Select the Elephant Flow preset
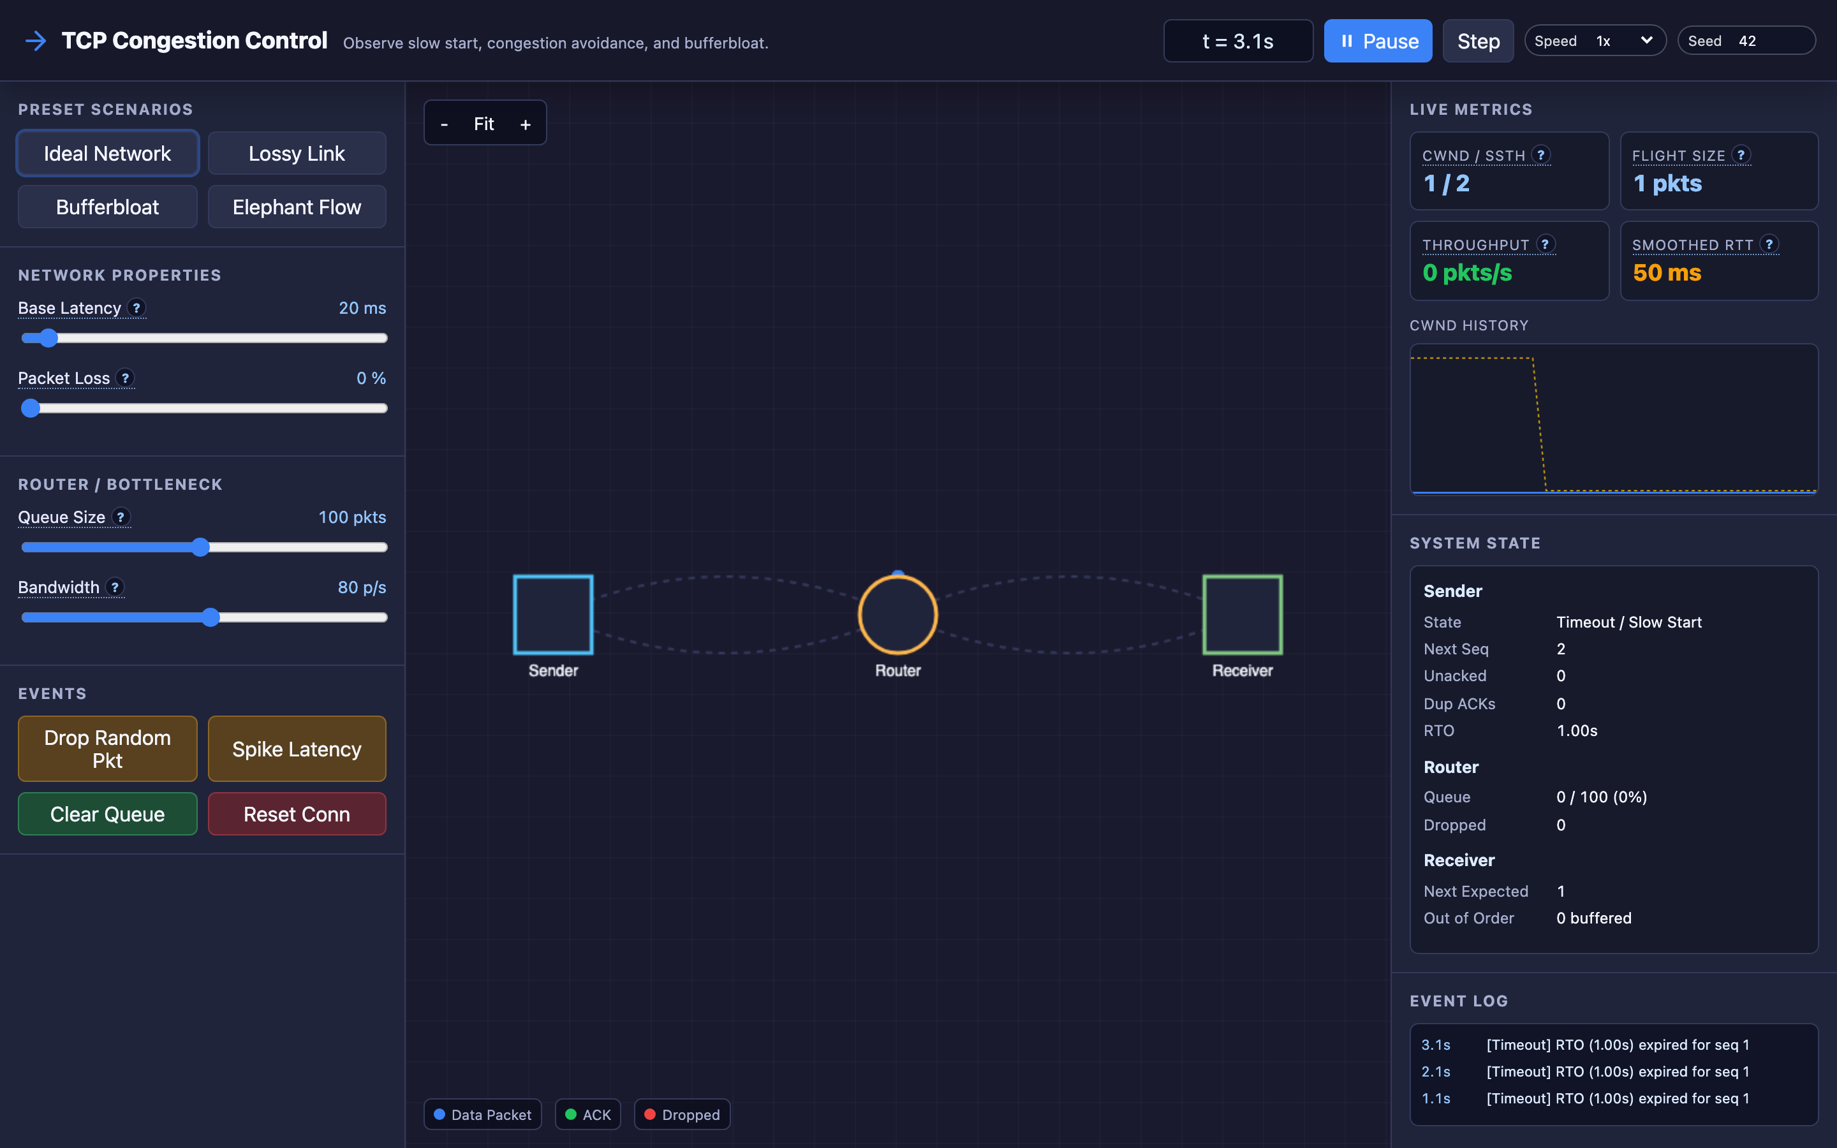 tap(297, 207)
